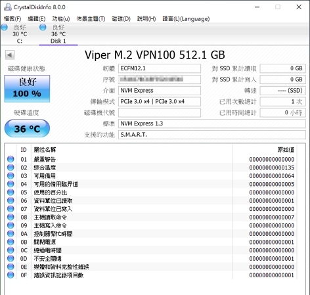The width and height of the screenshot is (310, 295).
Task: Select the Disk 1 tab at 36 °C
Action: click(58, 34)
